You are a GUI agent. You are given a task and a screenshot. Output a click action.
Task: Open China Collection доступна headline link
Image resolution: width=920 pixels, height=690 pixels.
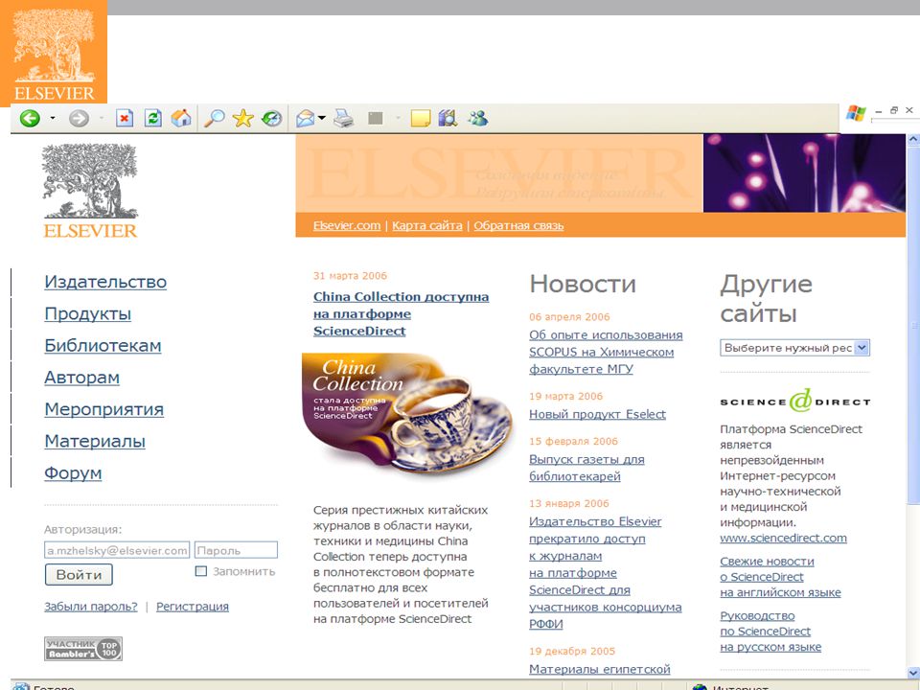[x=401, y=314]
